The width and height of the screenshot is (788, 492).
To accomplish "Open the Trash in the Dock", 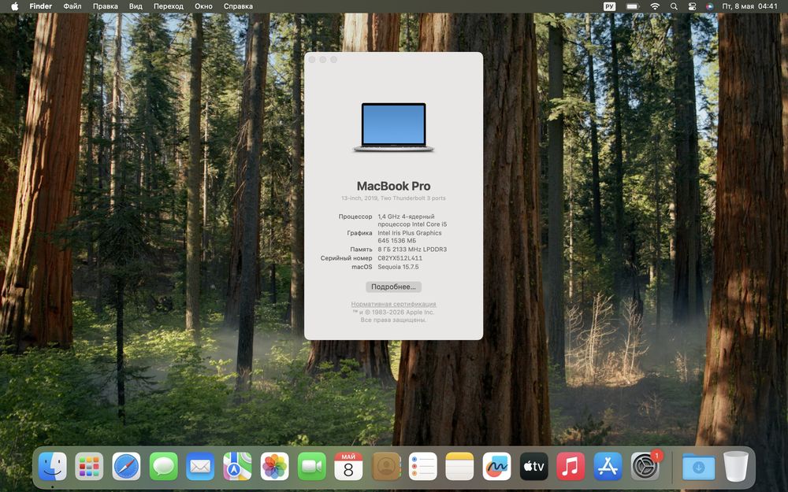I will 736,466.
